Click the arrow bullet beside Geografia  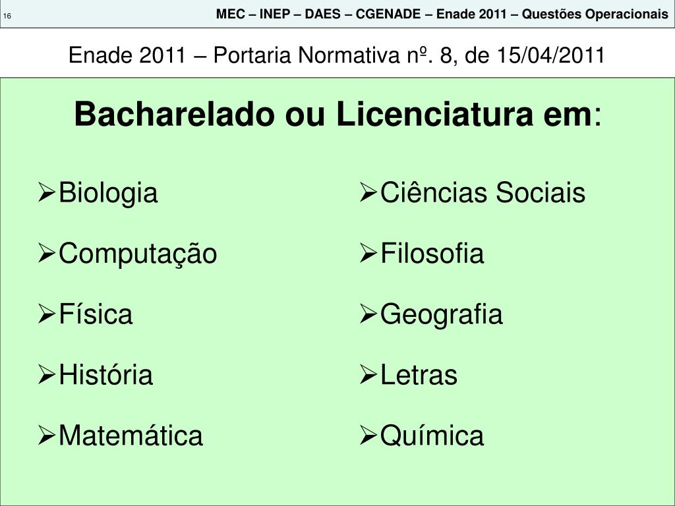click(x=368, y=314)
